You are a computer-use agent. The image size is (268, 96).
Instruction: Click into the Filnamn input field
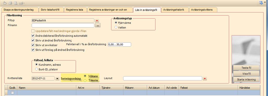tap(63, 25)
